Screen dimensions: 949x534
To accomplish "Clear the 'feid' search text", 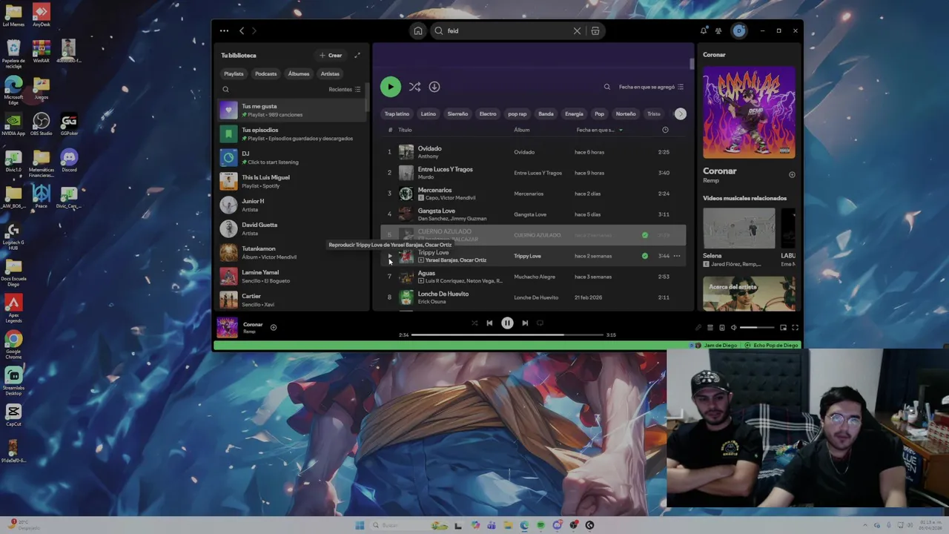I will 577,31.
